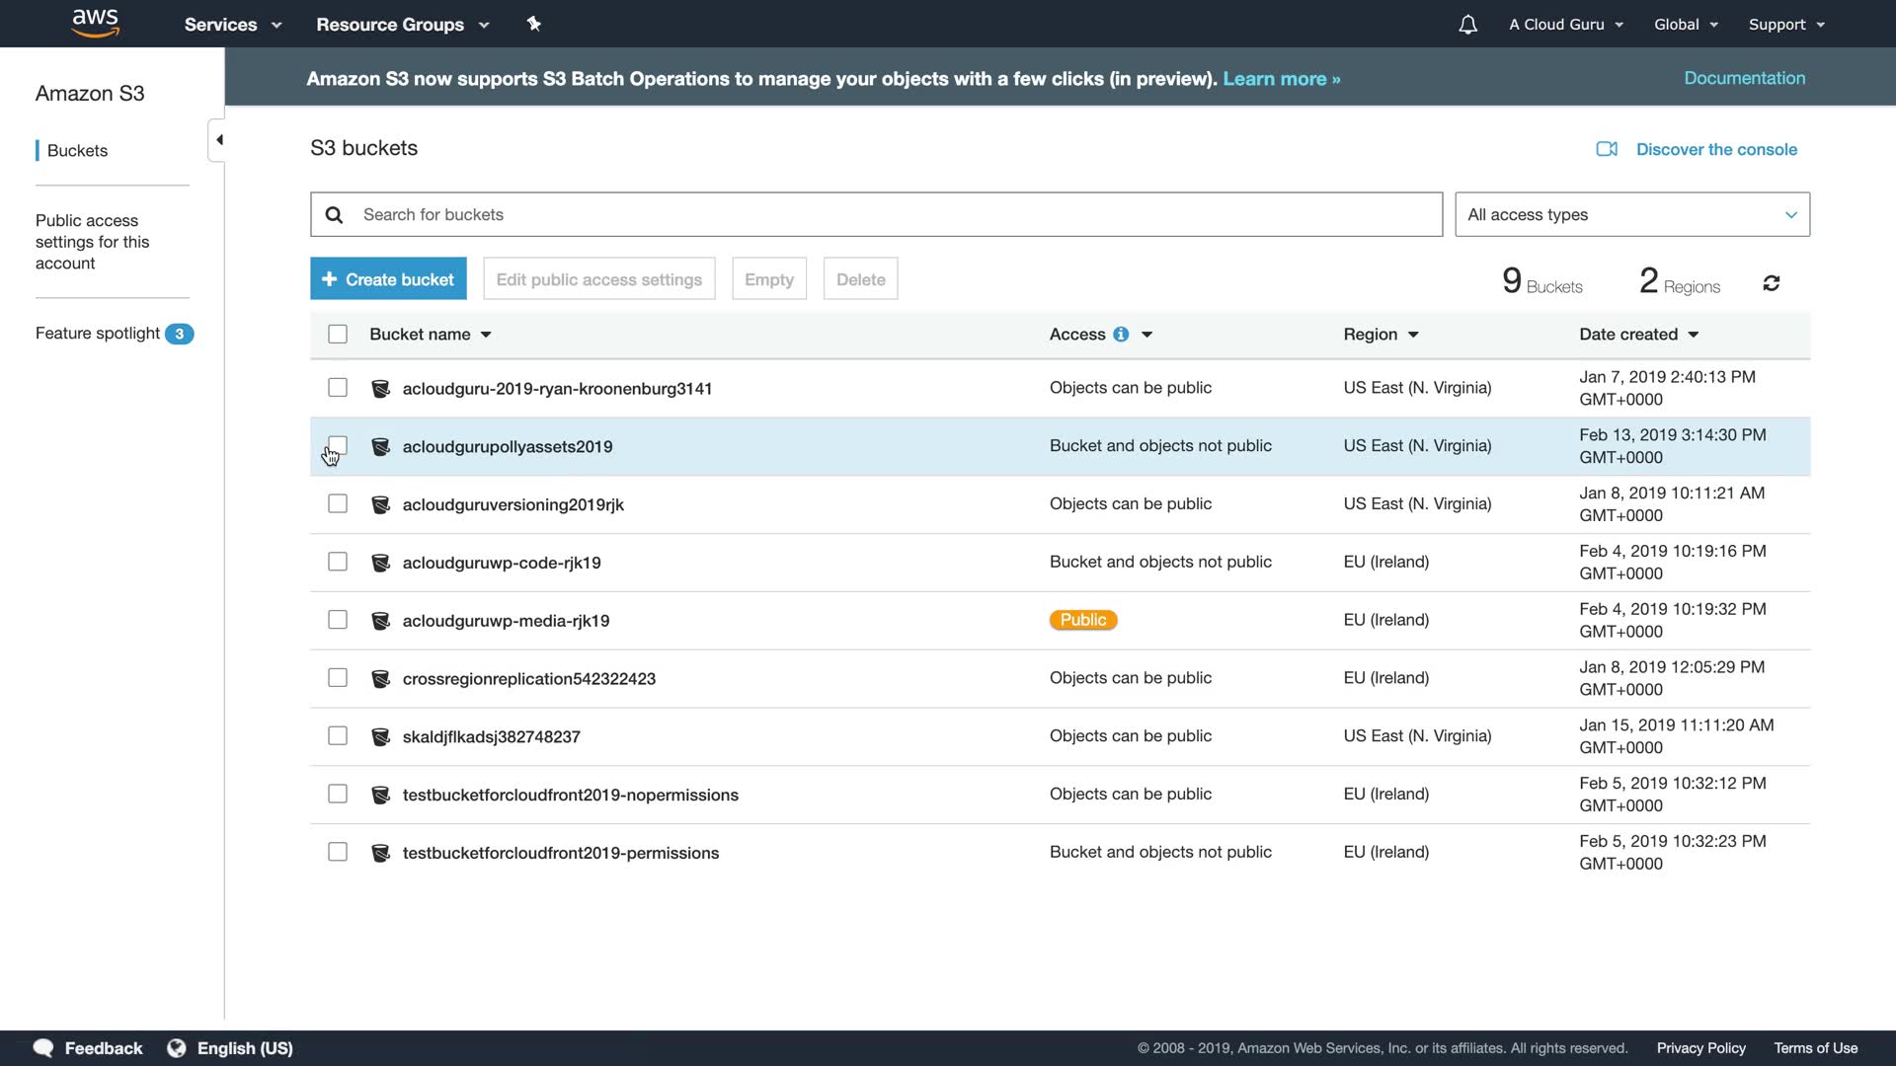
Task: Click the Feedback speech bubble icon
Action: 43,1048
